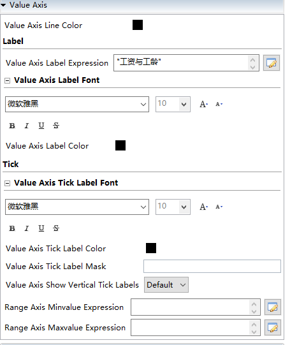Open Value Axis Tick Label Color picker
This screenshot has width=290, height=345.
tap(151, 248)
